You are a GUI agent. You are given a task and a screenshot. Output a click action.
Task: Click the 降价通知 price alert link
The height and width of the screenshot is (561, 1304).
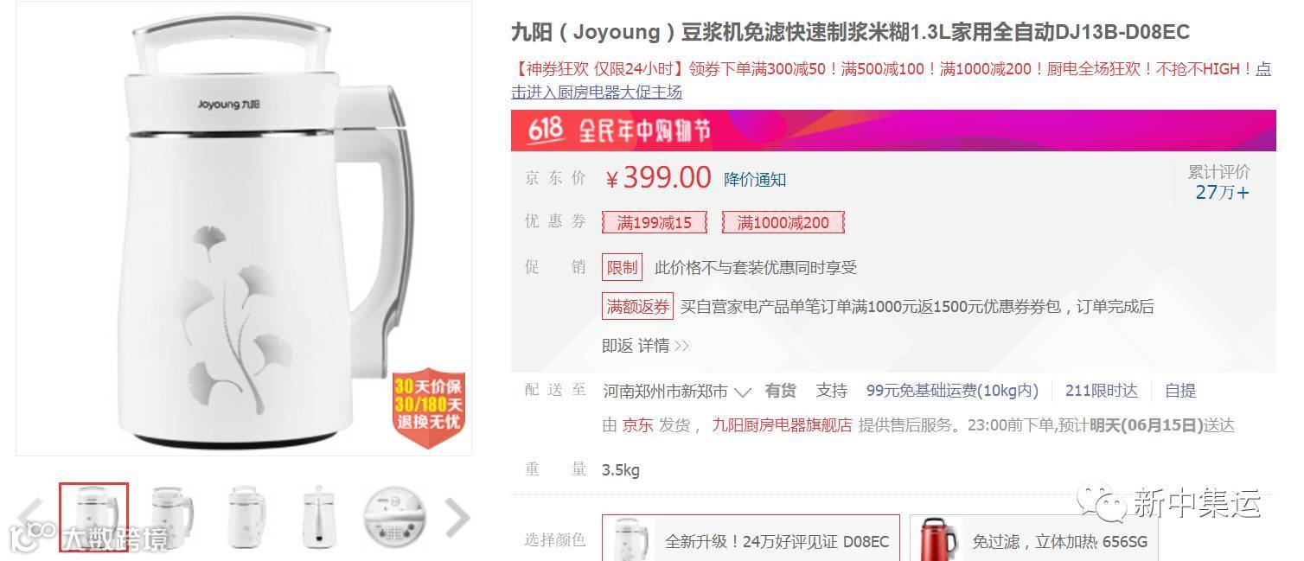coord(755,180)
